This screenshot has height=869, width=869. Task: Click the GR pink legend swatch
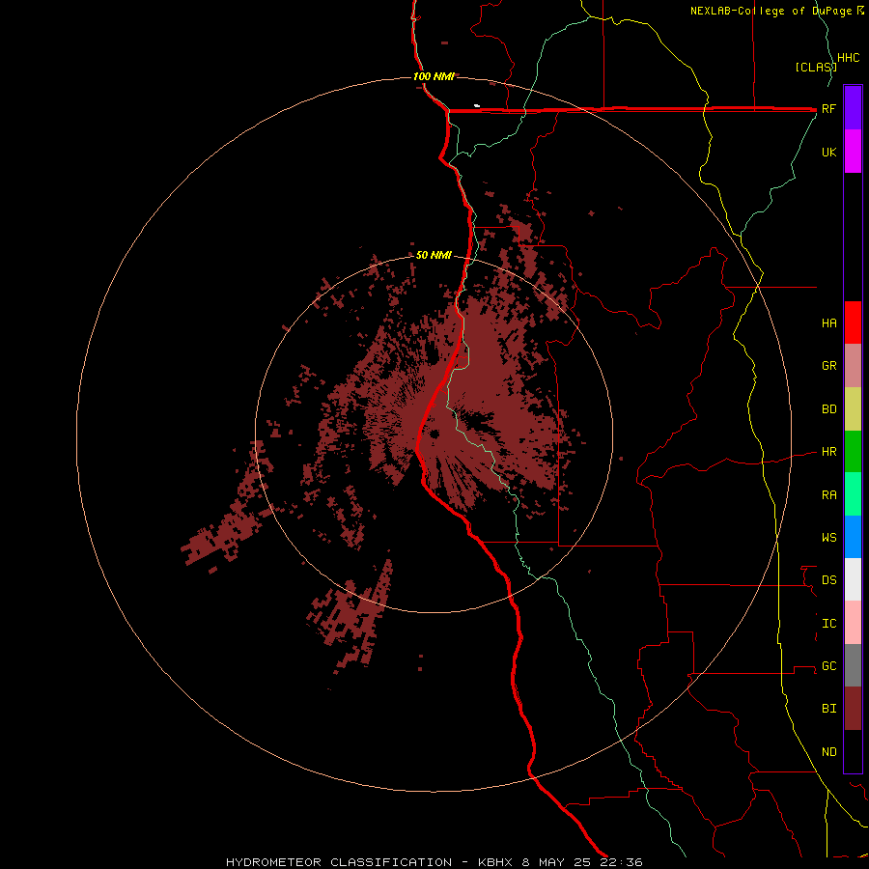coord(853,366)
